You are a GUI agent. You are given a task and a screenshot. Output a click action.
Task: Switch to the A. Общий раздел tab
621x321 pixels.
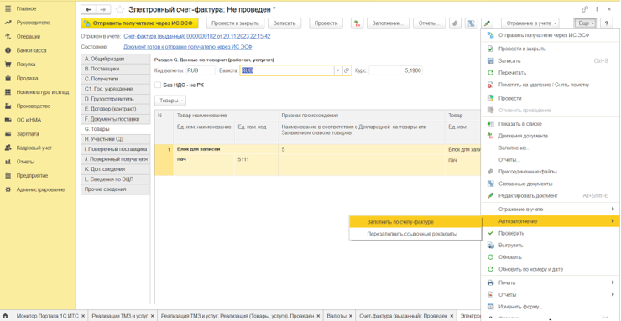[115, 59]
